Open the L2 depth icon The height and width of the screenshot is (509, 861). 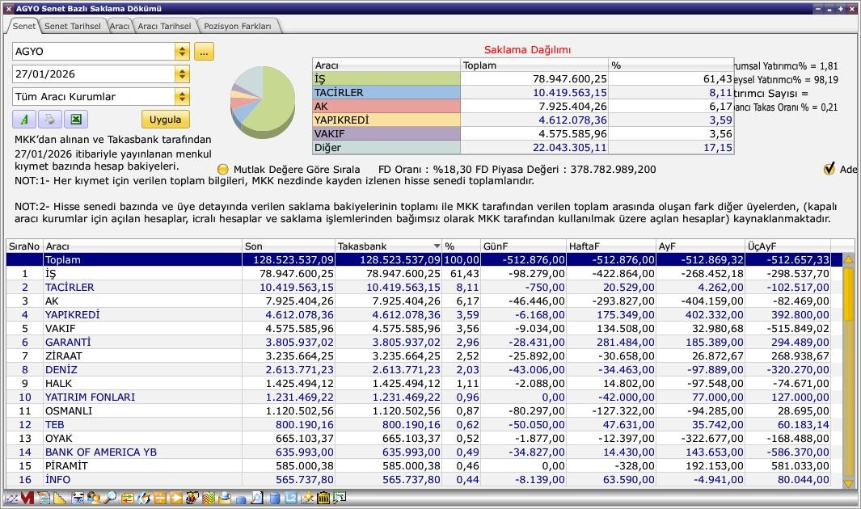coord(291,498)
